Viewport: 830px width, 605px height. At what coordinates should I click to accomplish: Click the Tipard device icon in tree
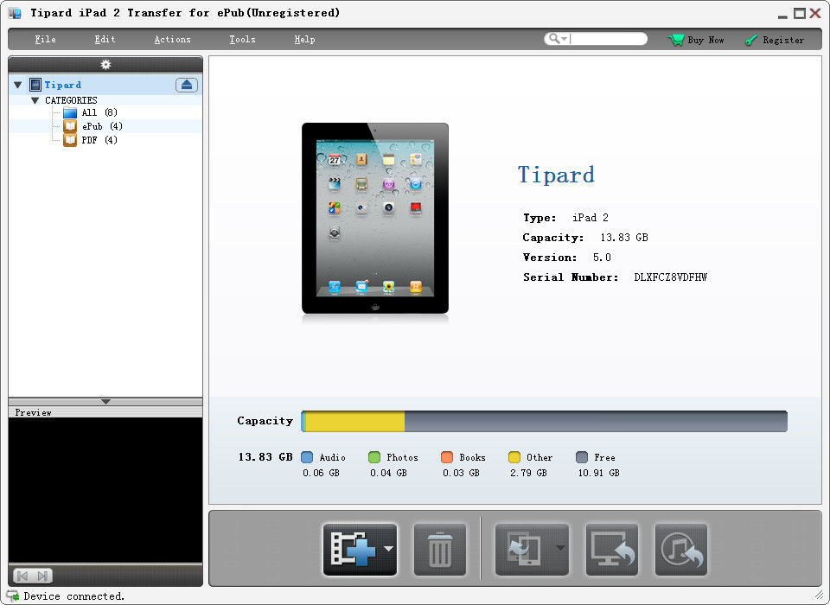[35, 85]
